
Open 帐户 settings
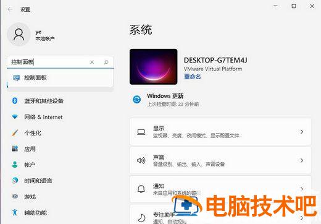30,165
